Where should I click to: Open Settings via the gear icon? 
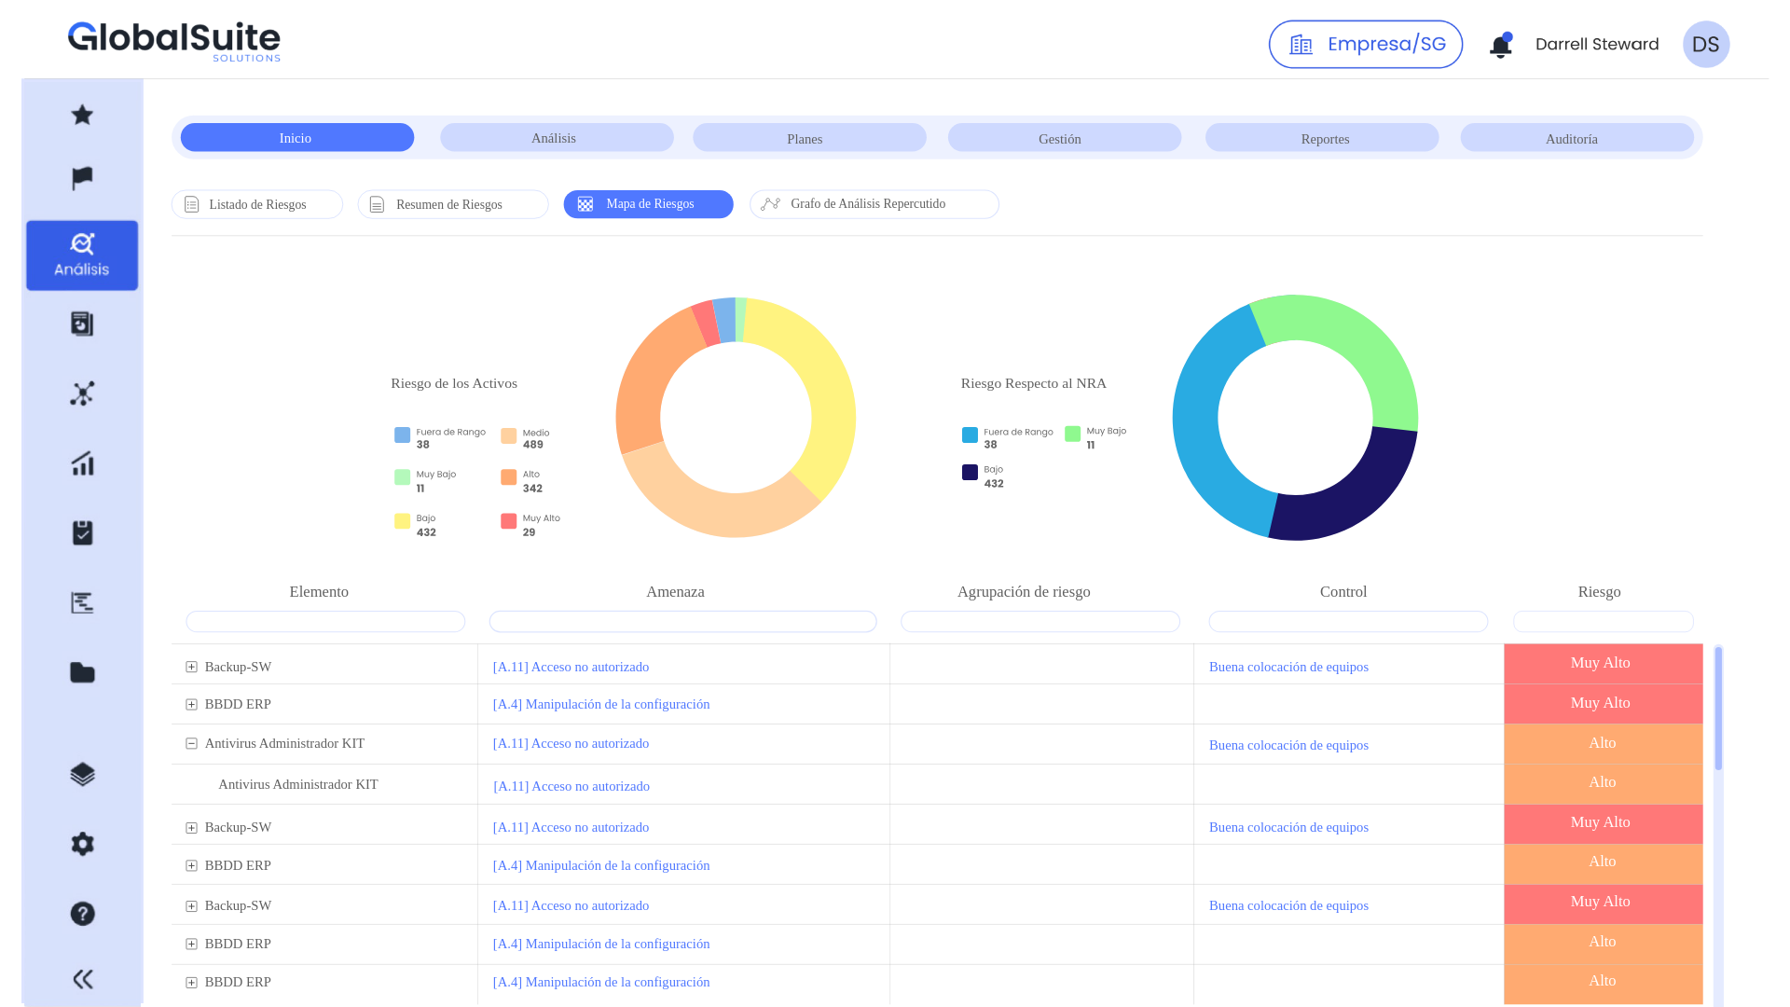coord(82,844)
